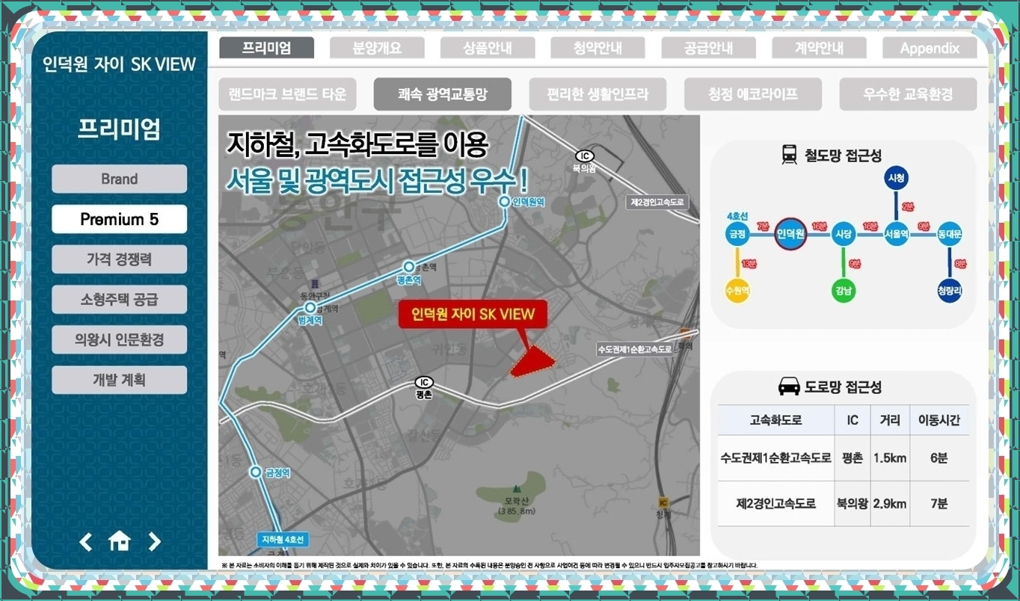Click the 1.5km distance cell
Screen dimensions: 1020x601
[890, 458]
